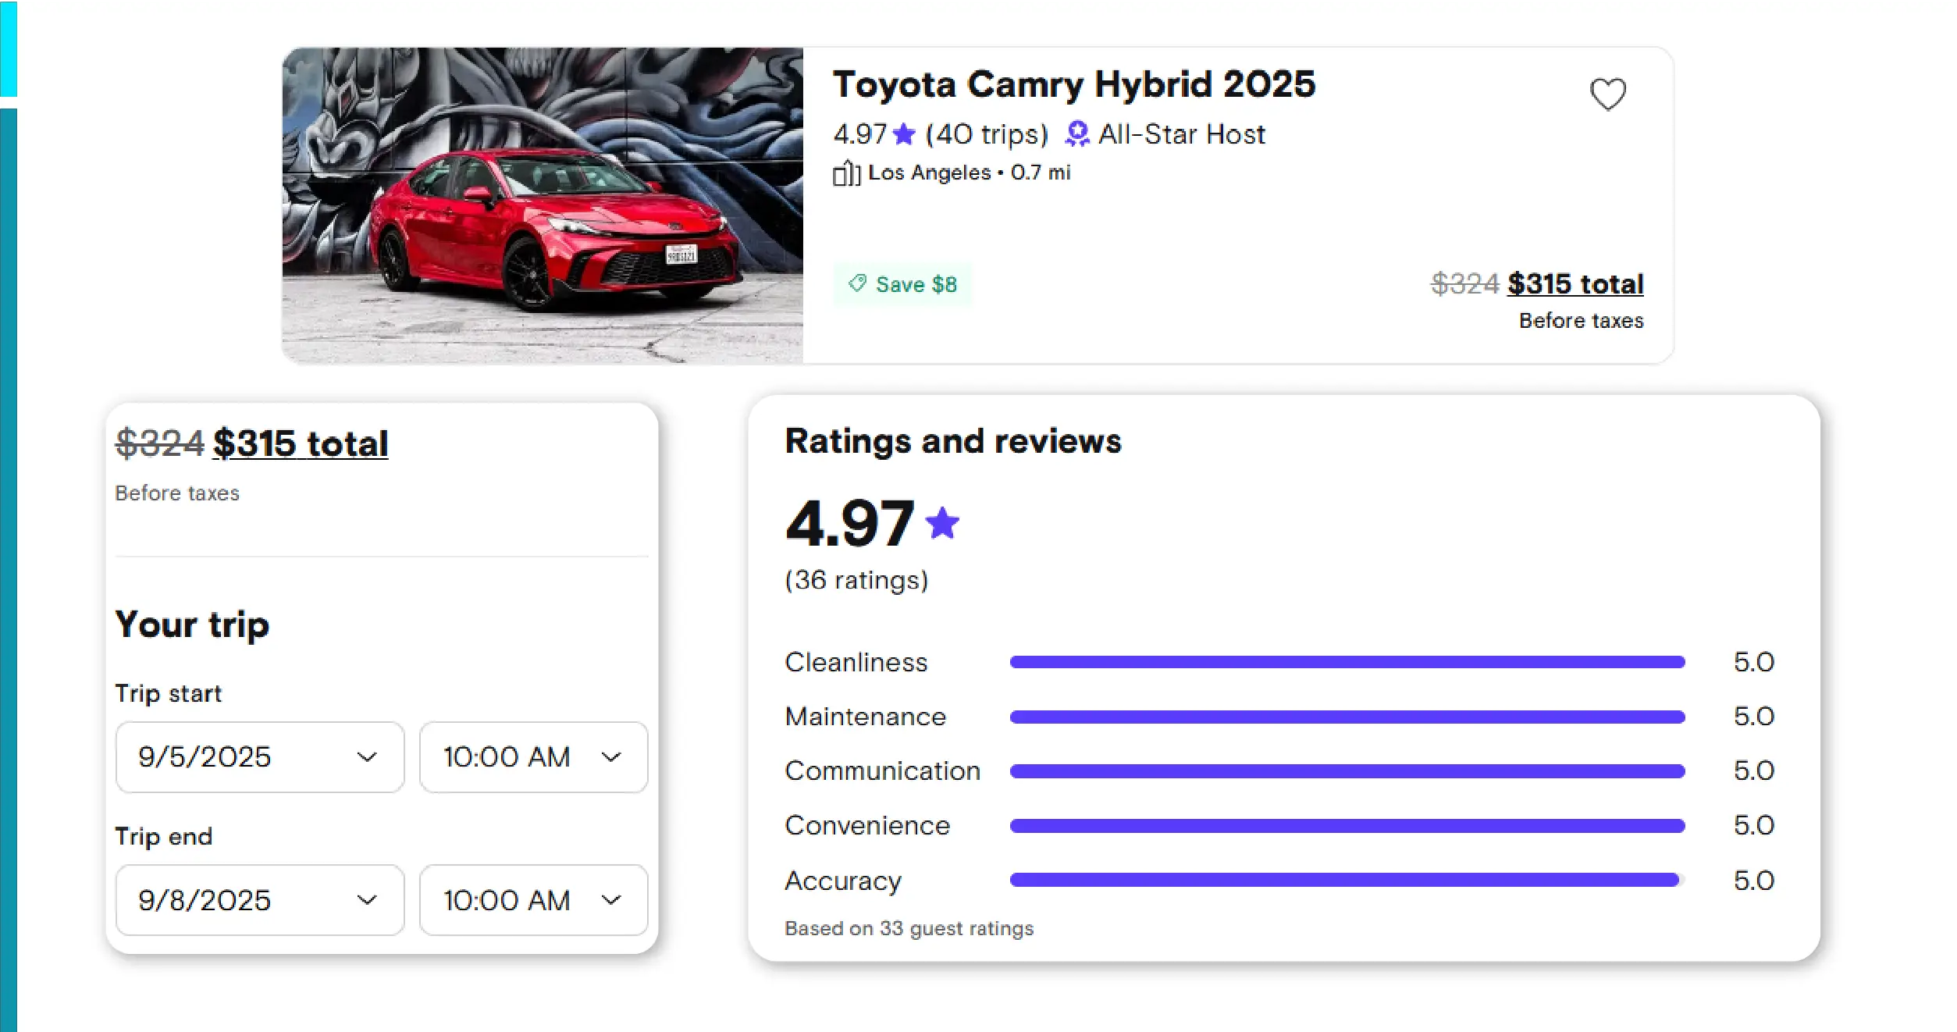Click the heart favorite icon
The image size is (1957, 1032).
(x=1607, y=94)
